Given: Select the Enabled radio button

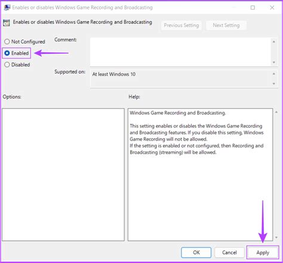Looking at the screenshot, I should click(7, 53).
